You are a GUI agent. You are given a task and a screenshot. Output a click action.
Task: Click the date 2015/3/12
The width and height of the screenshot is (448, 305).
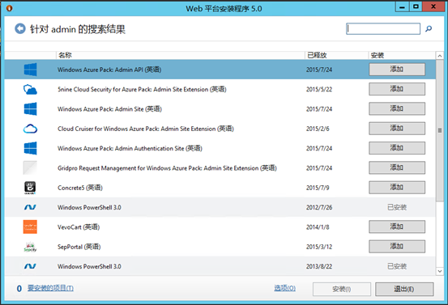[319, 247]
